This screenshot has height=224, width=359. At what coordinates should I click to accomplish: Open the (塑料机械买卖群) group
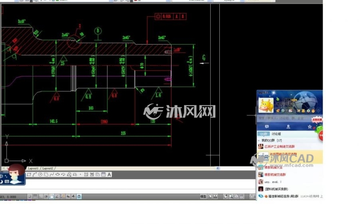[x=290, y=189]
